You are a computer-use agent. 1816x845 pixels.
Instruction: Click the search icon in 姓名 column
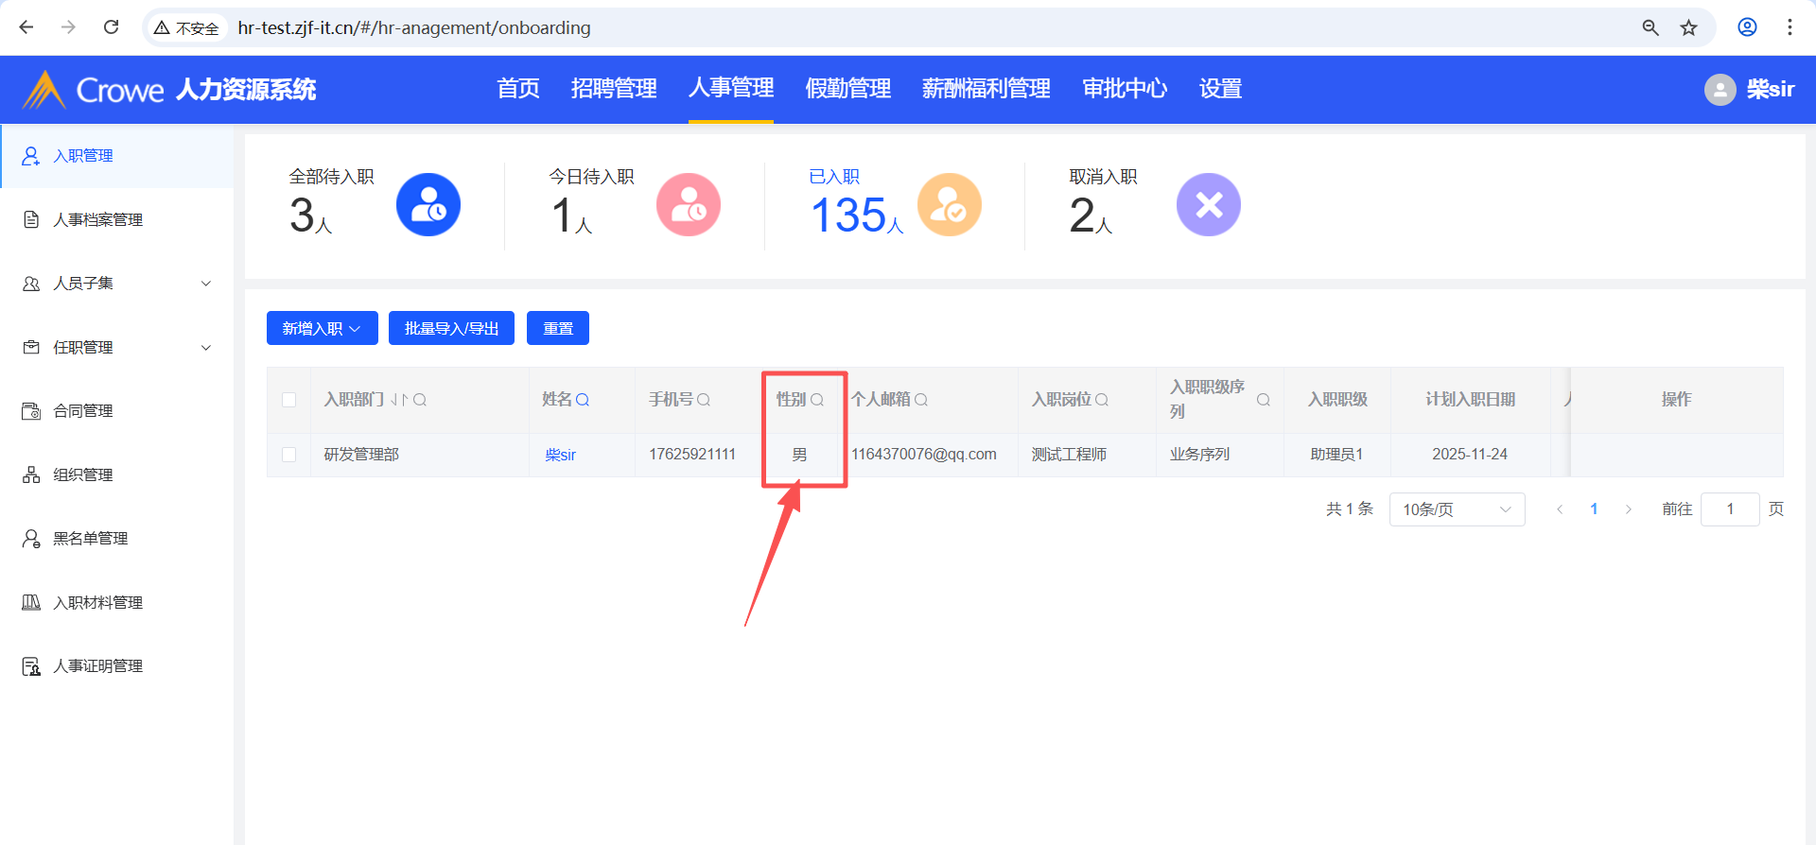[583, 400]
